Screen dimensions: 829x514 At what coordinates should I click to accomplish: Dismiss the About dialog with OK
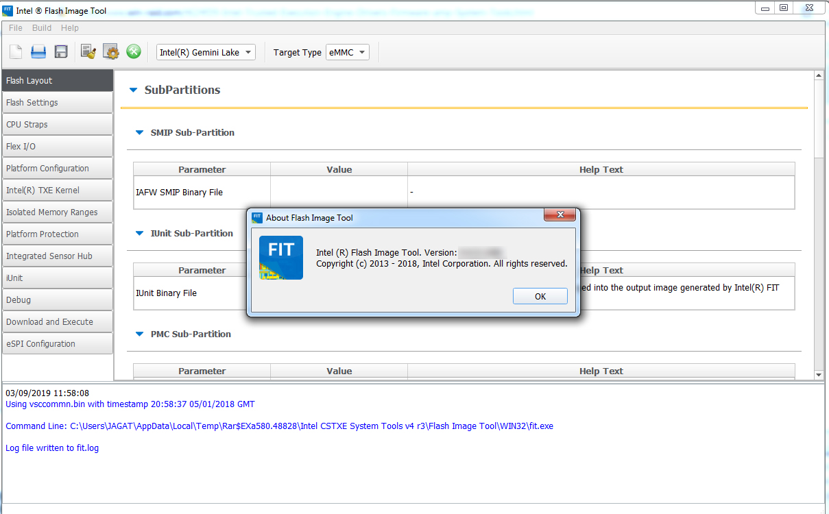(540, 295)
